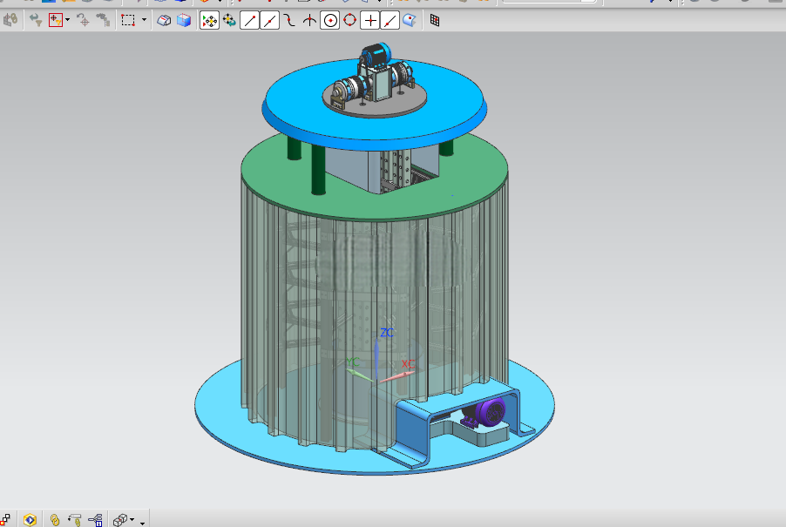This screenshot has width=786, height=527.
Task: Click the greyed linked objects icon
Action: (x=10, y=20)
